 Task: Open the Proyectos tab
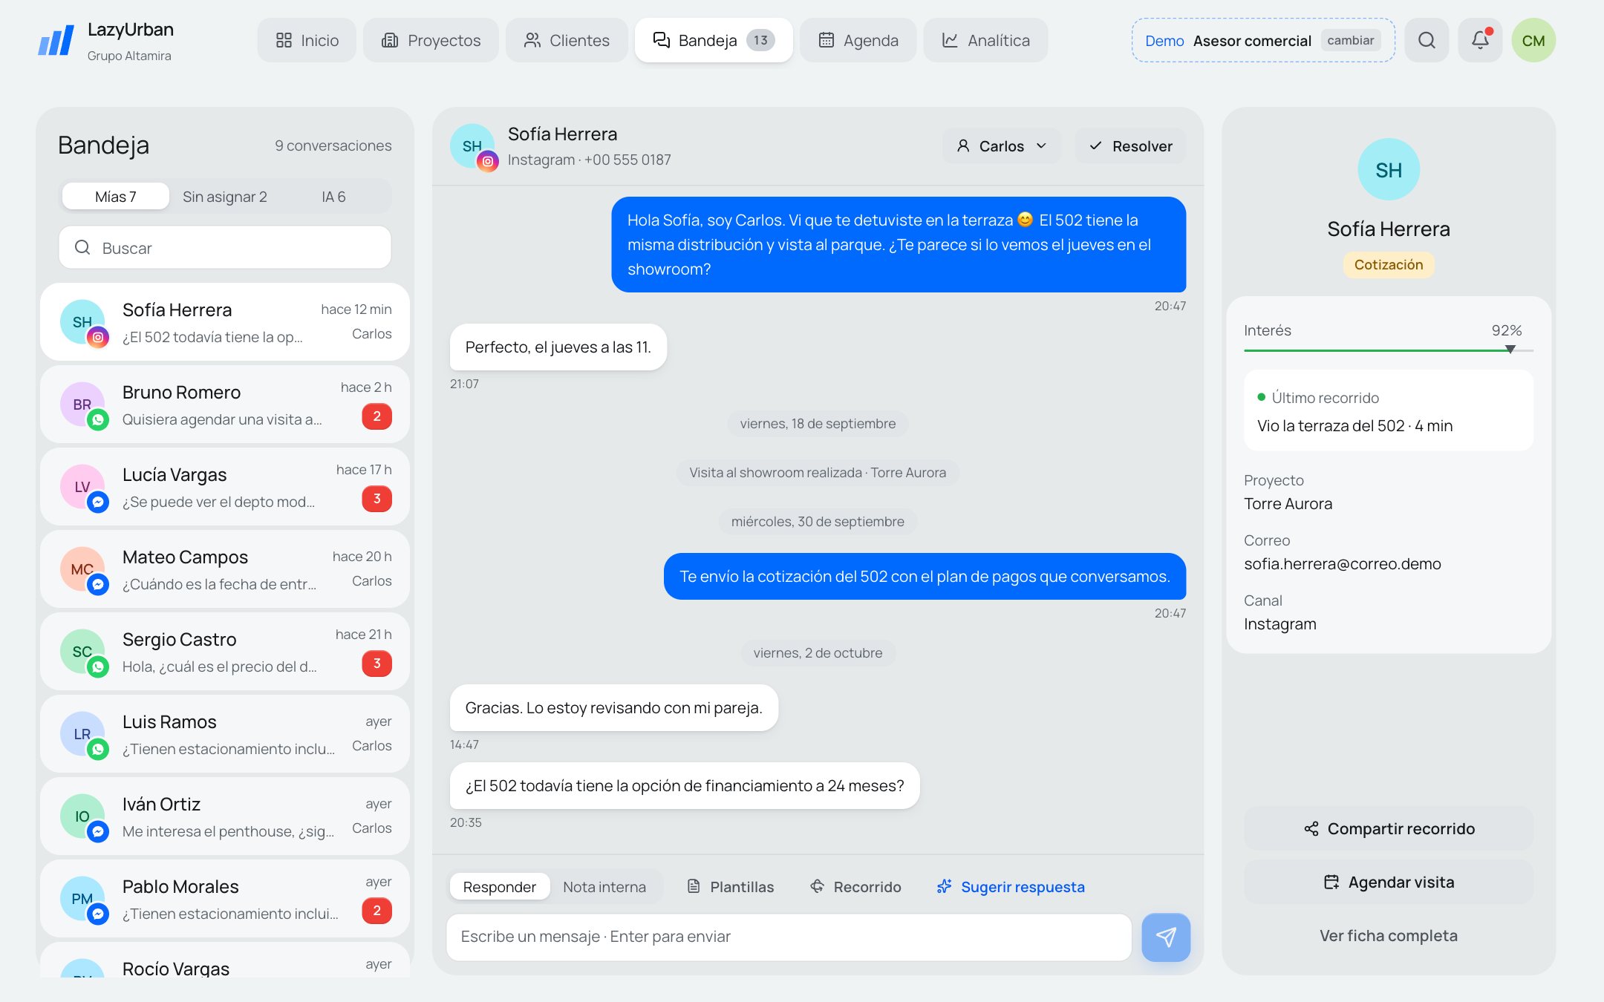point(431,40)
